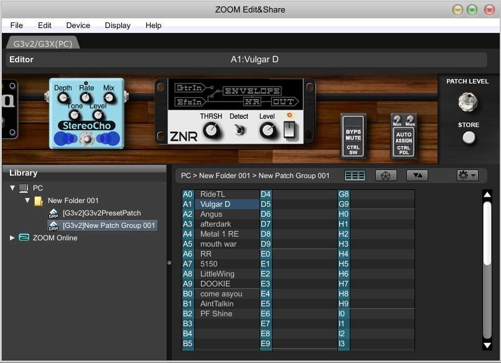Click the StereoCho Mix knob
This screenshot has width=501, height=363.
click(109, 98)
